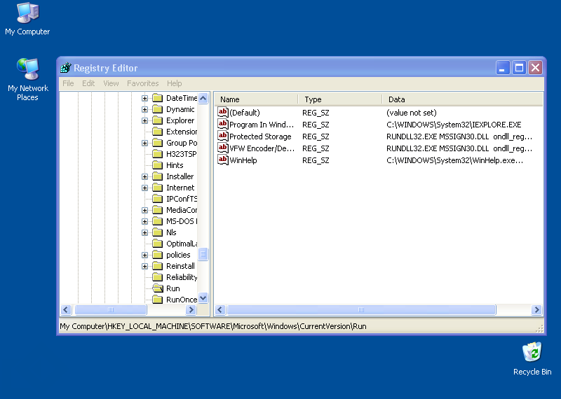Maximize the Registry Editor window
Image resolution: width=561 pixels, height=399 pixels.
[519, 67]
